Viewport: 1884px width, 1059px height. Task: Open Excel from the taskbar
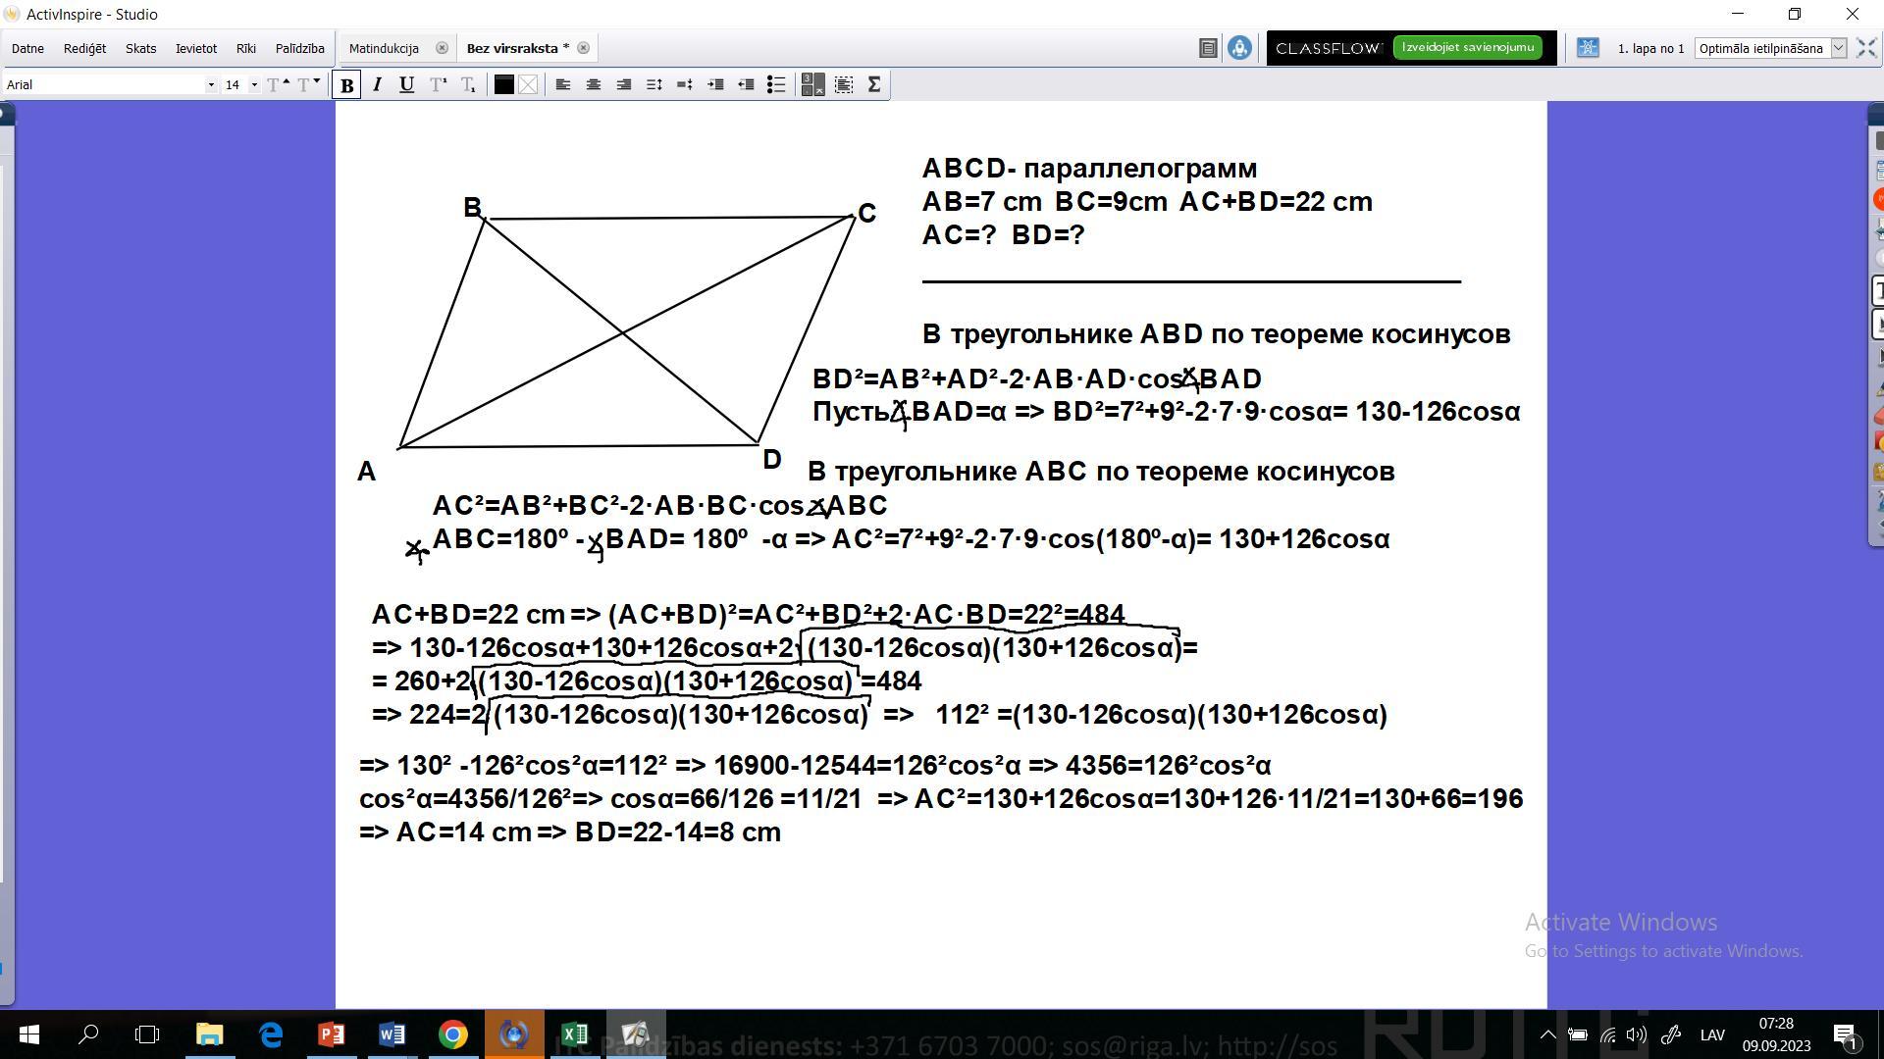click(574, 1034)
